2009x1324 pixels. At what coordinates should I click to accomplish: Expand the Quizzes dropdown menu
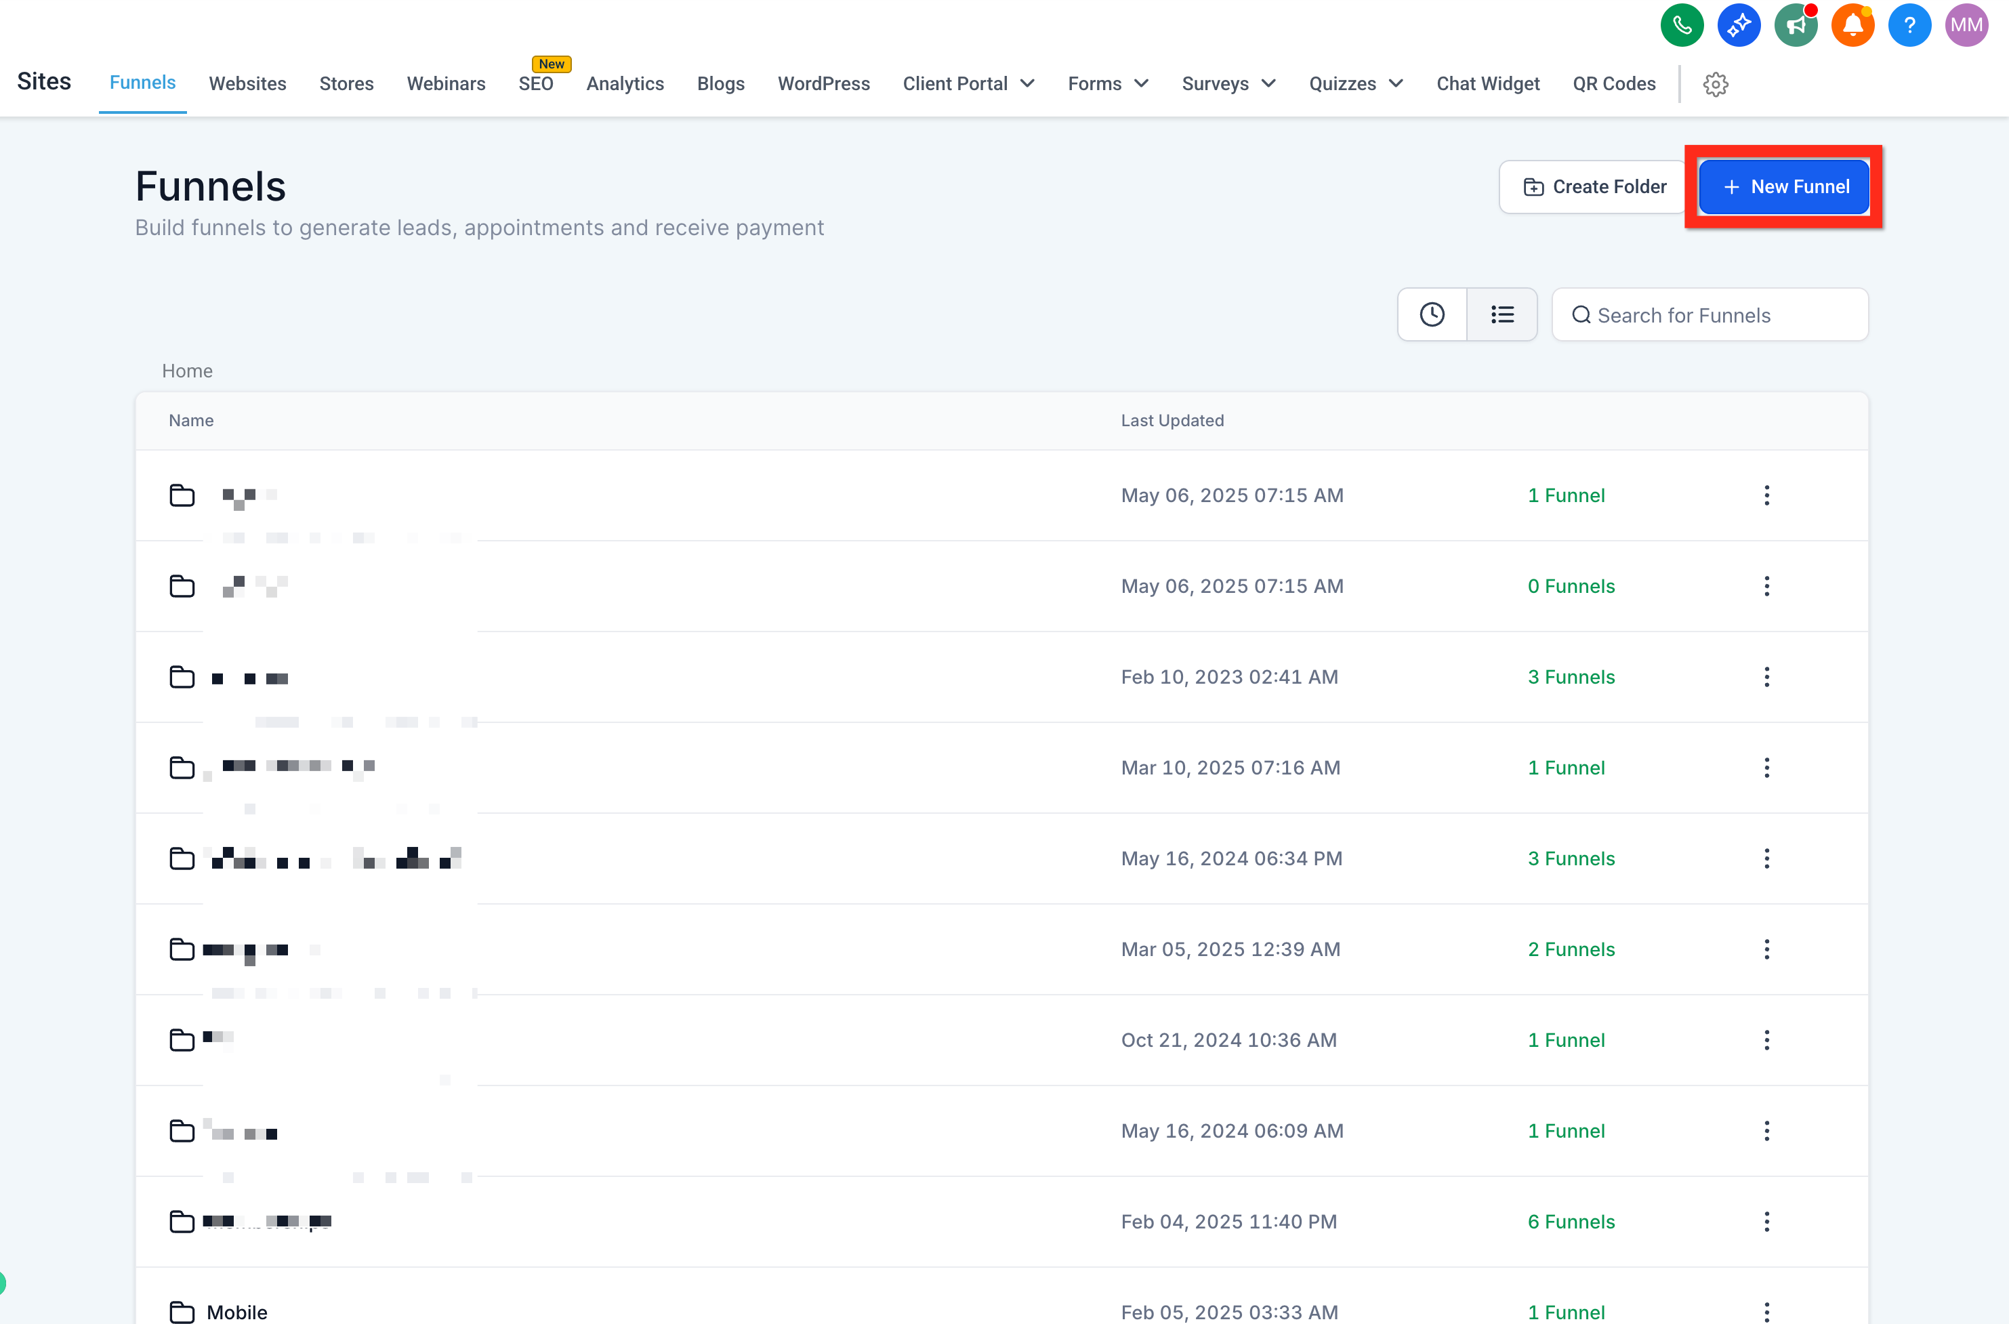[1356, 83]
